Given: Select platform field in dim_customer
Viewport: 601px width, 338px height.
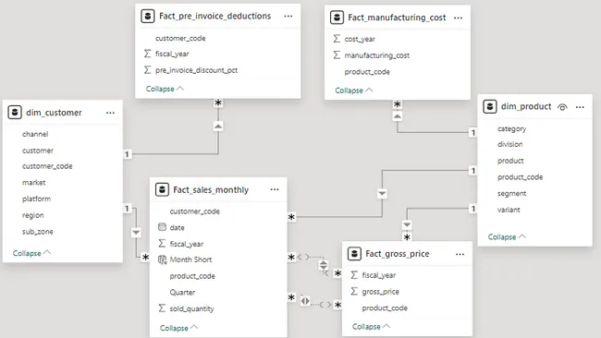Looking at the screenshot, I should point(36,199).
